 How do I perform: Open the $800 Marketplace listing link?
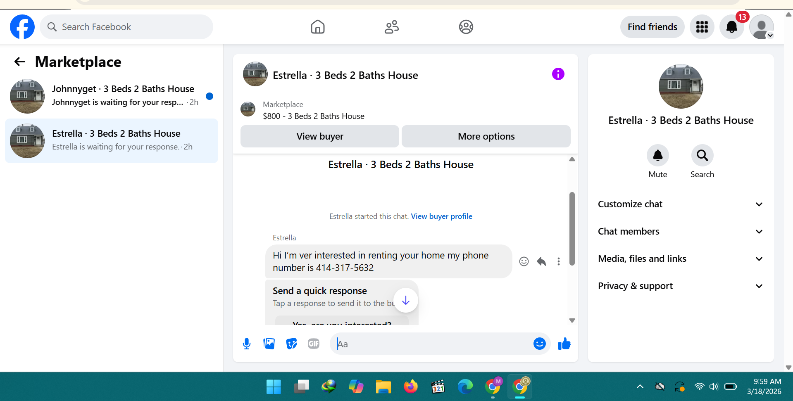coord(314,116)
